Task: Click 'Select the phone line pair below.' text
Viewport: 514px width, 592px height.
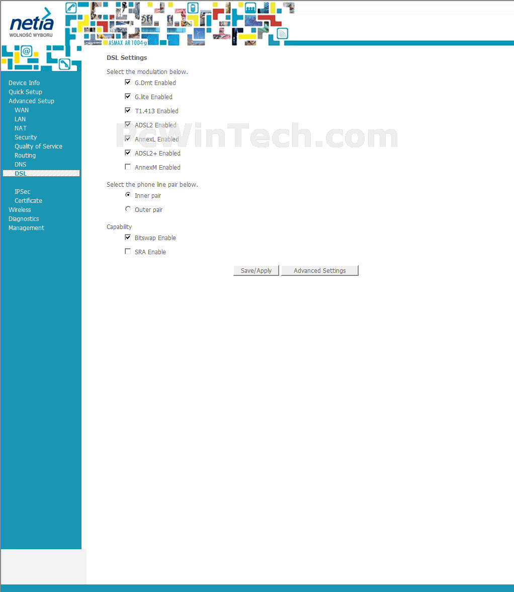Action: 152,185
